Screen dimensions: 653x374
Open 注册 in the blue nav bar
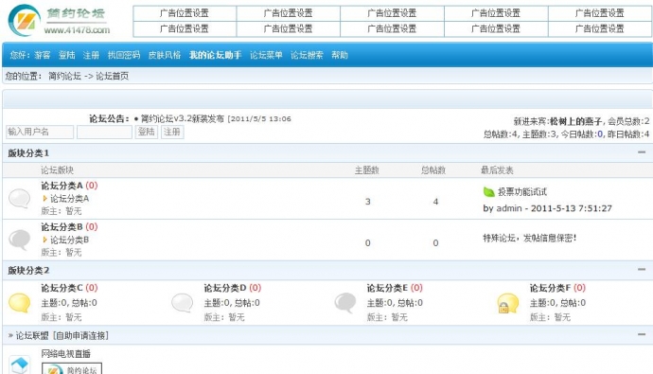[91, 55]
